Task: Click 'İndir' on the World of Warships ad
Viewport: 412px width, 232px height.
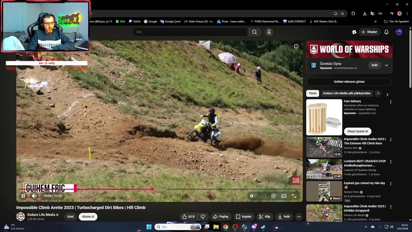Action: 375,65
